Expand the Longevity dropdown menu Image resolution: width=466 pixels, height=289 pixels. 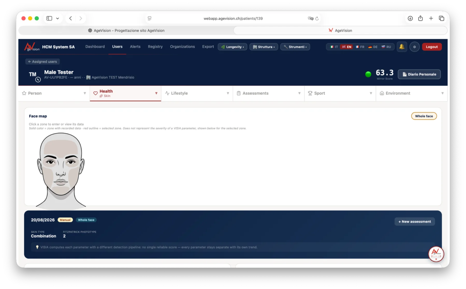(232, 47)
